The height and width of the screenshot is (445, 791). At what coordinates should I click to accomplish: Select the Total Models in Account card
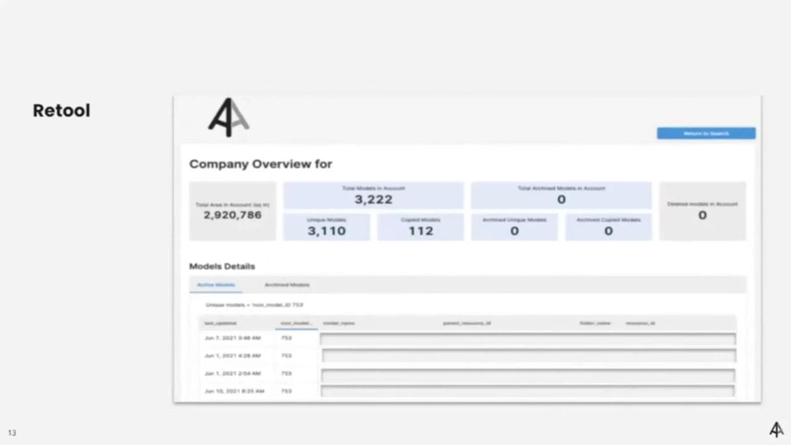tap(372, 195)
